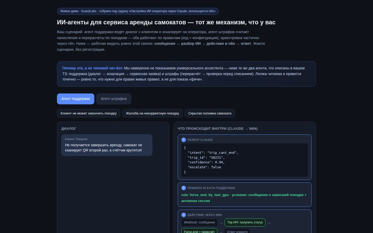Click step 2 badge next to Правило агента поддержки
This screenshot has height=233, width=373.
click(183, 188)
